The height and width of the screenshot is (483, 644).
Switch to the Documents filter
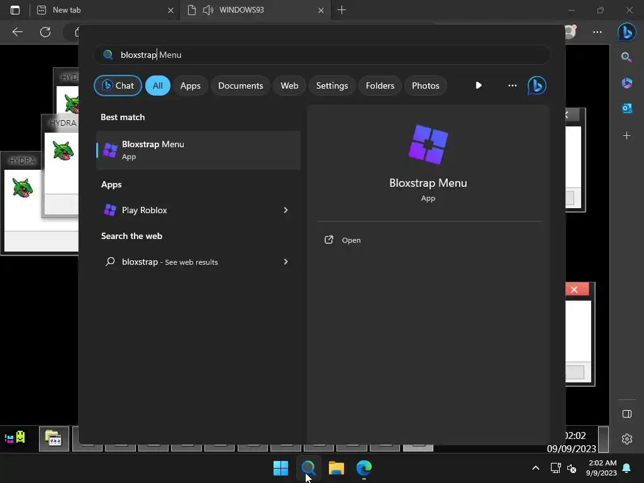point(240,86)
